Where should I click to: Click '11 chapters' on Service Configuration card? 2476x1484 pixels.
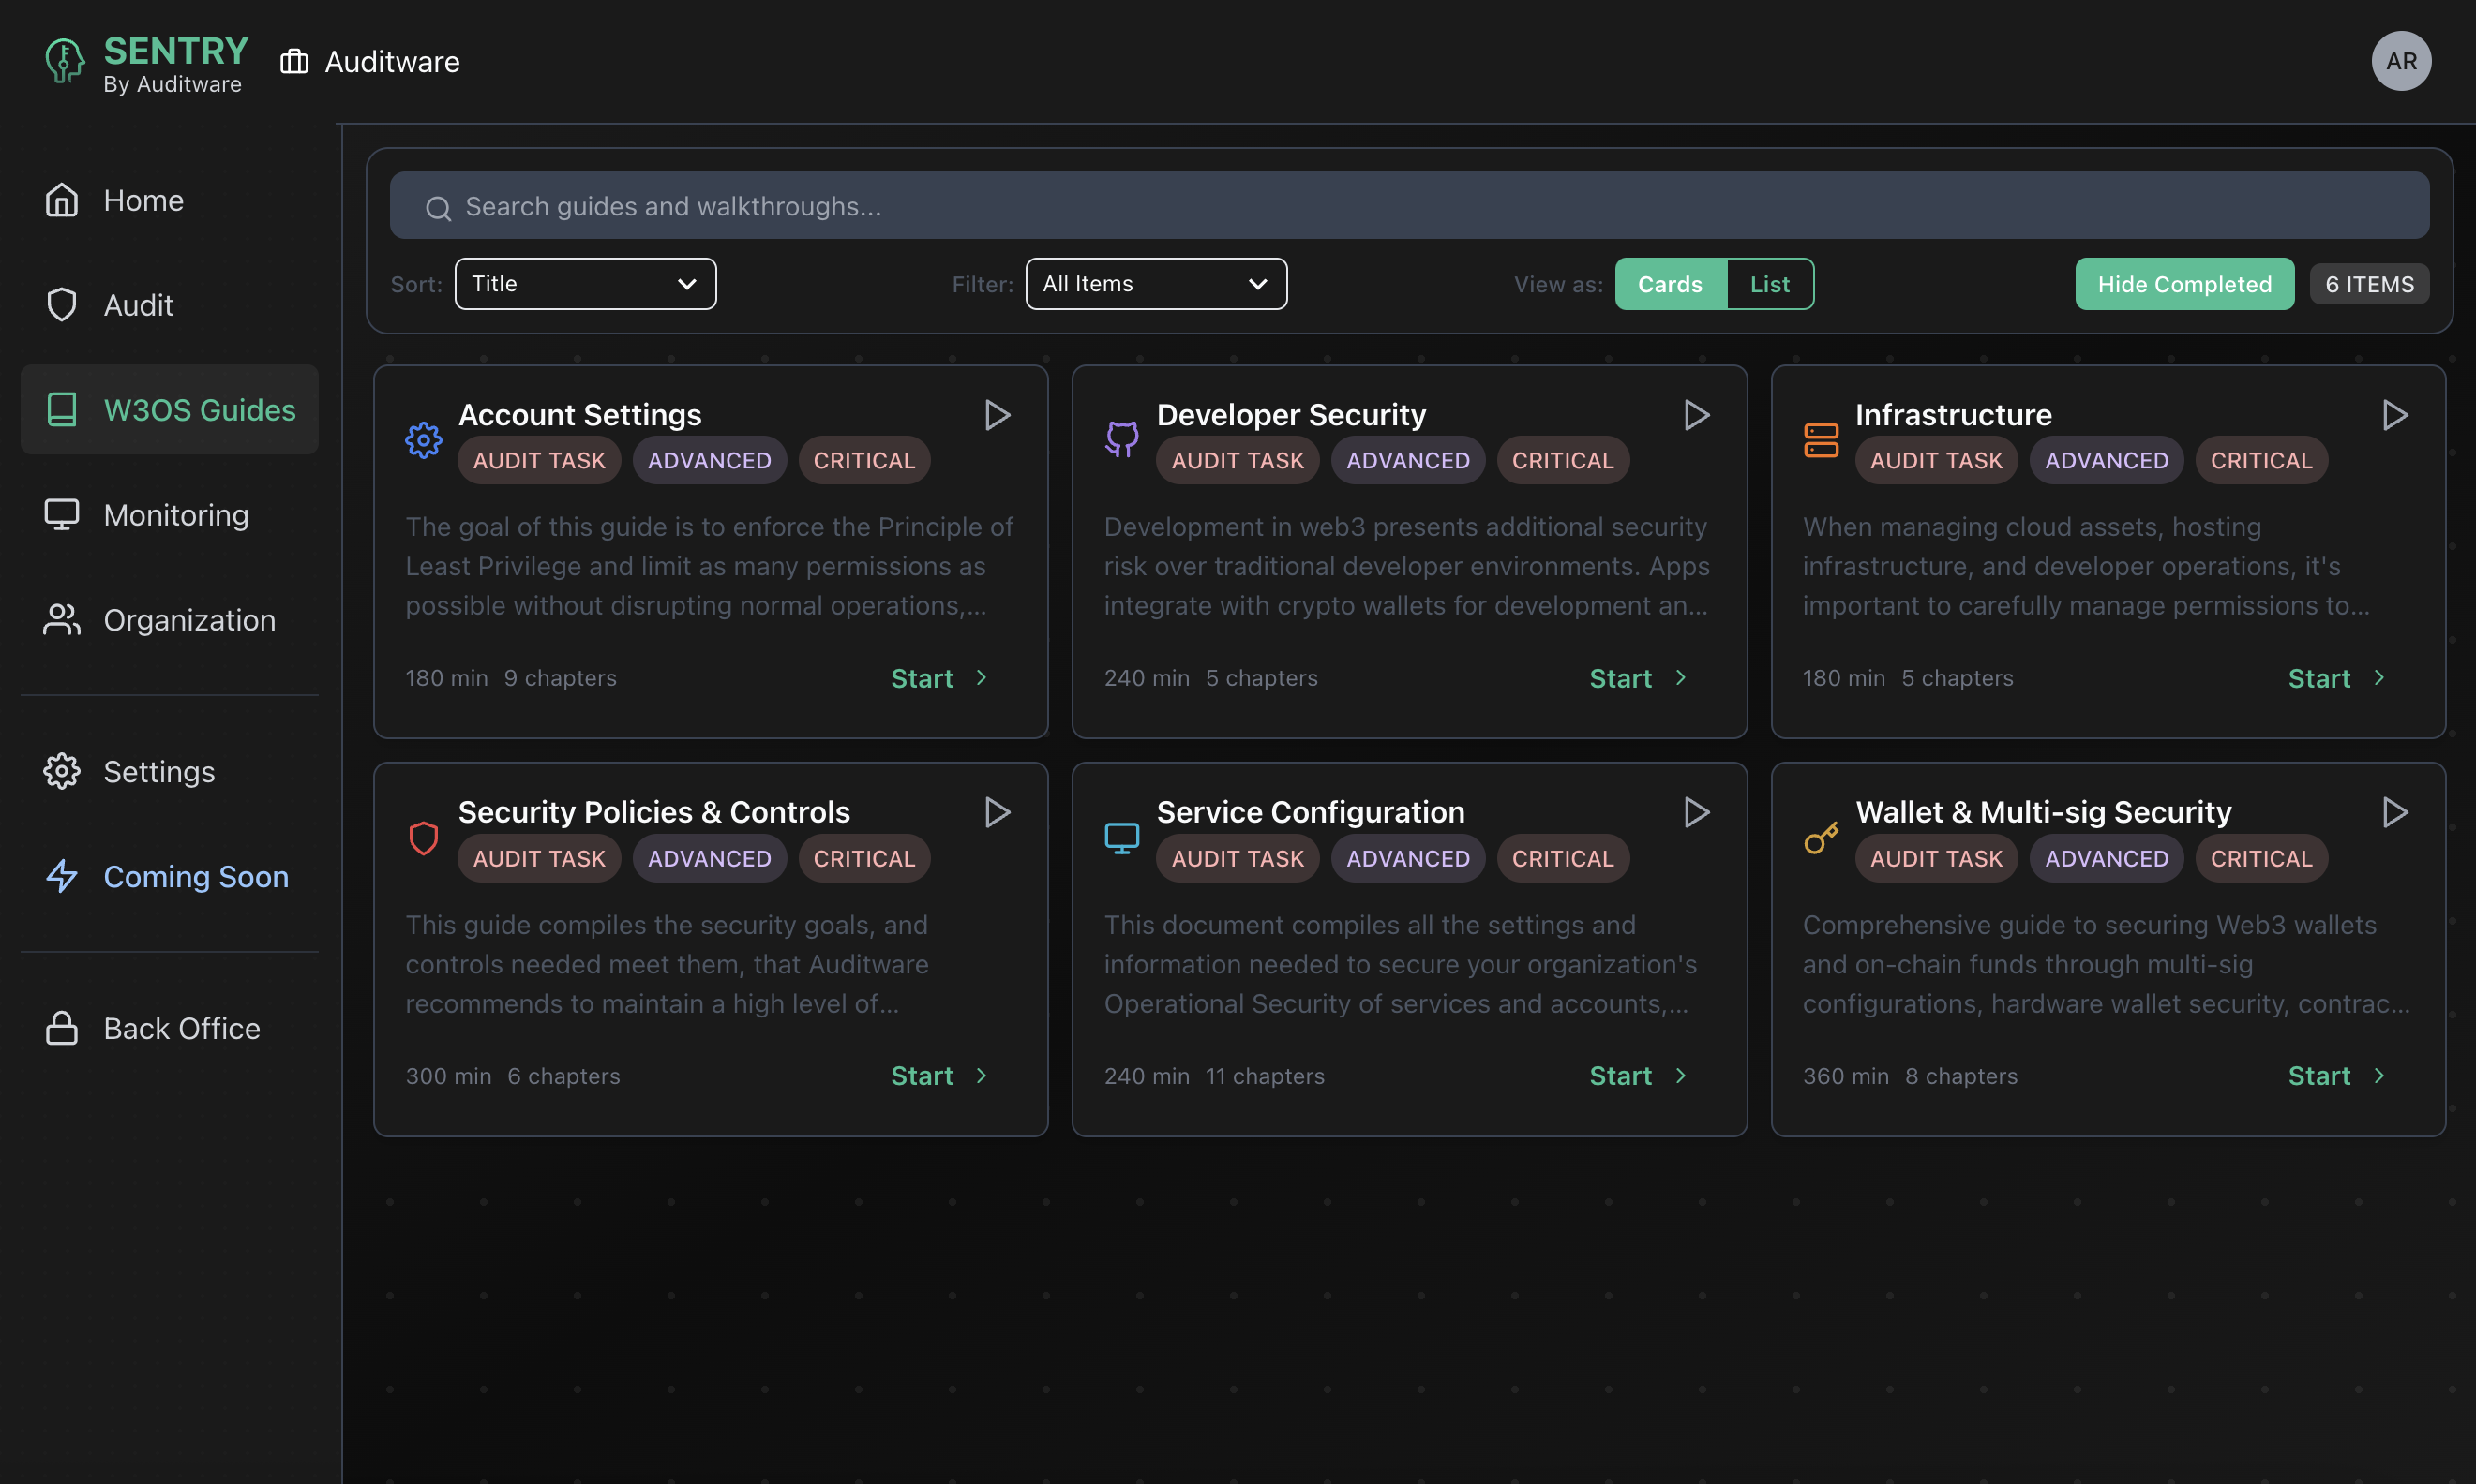pos(1265,1076)
